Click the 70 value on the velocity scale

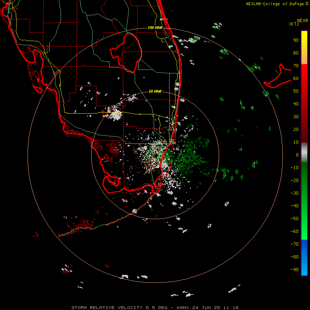296,66
